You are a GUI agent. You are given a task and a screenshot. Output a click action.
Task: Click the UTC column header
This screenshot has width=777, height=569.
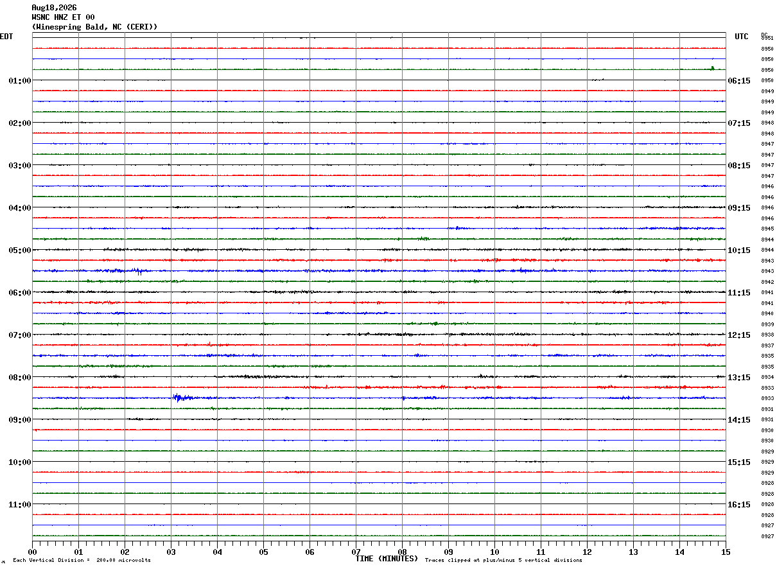pos(742,37)
